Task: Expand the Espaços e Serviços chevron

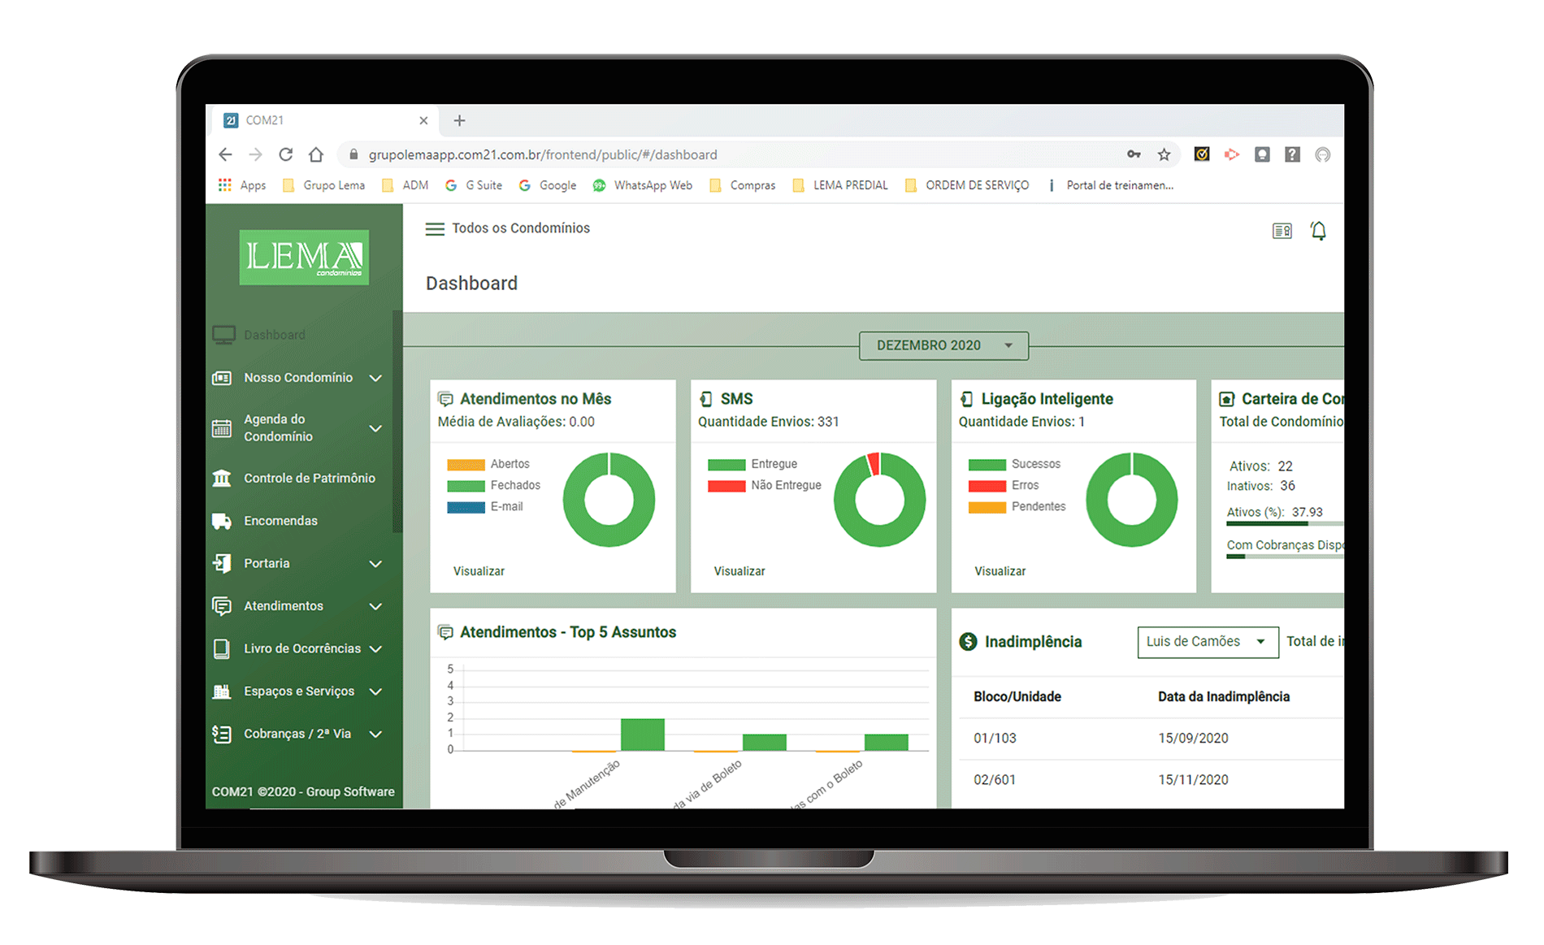Action: (x=375, y=691)
